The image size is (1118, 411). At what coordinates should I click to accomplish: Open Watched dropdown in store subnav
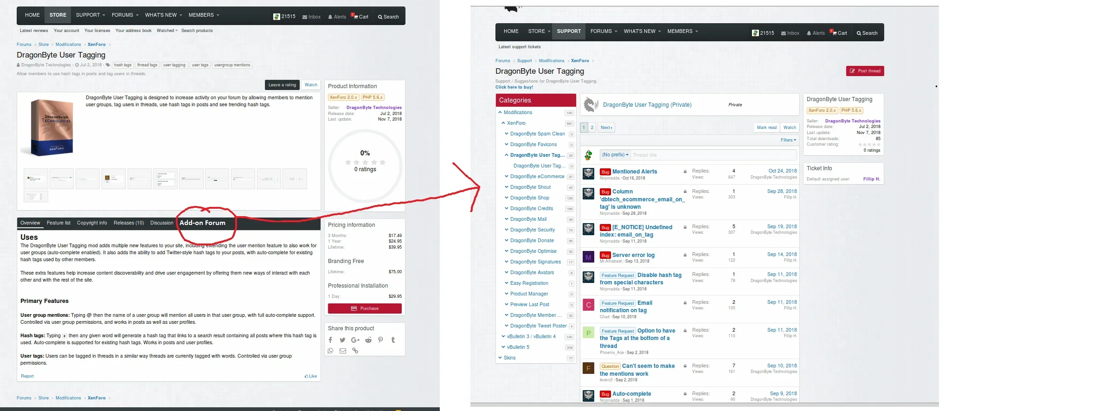point(167,31)
